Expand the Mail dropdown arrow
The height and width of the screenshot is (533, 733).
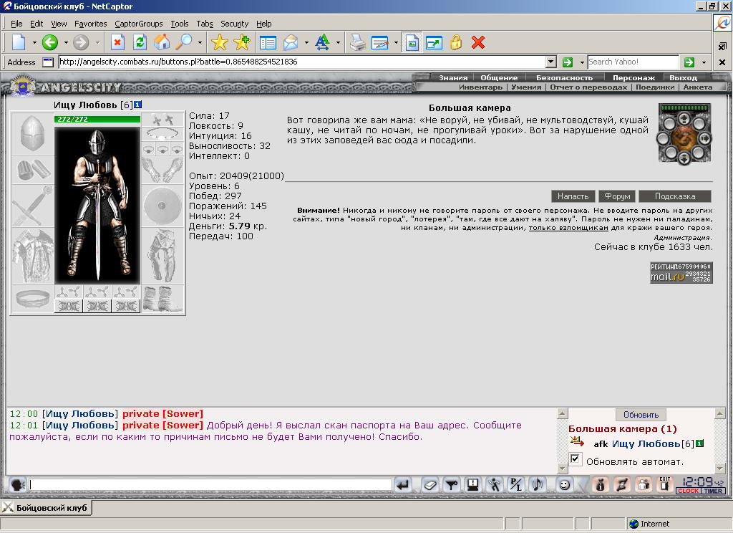pyautogui.click(x=306, y=42)
